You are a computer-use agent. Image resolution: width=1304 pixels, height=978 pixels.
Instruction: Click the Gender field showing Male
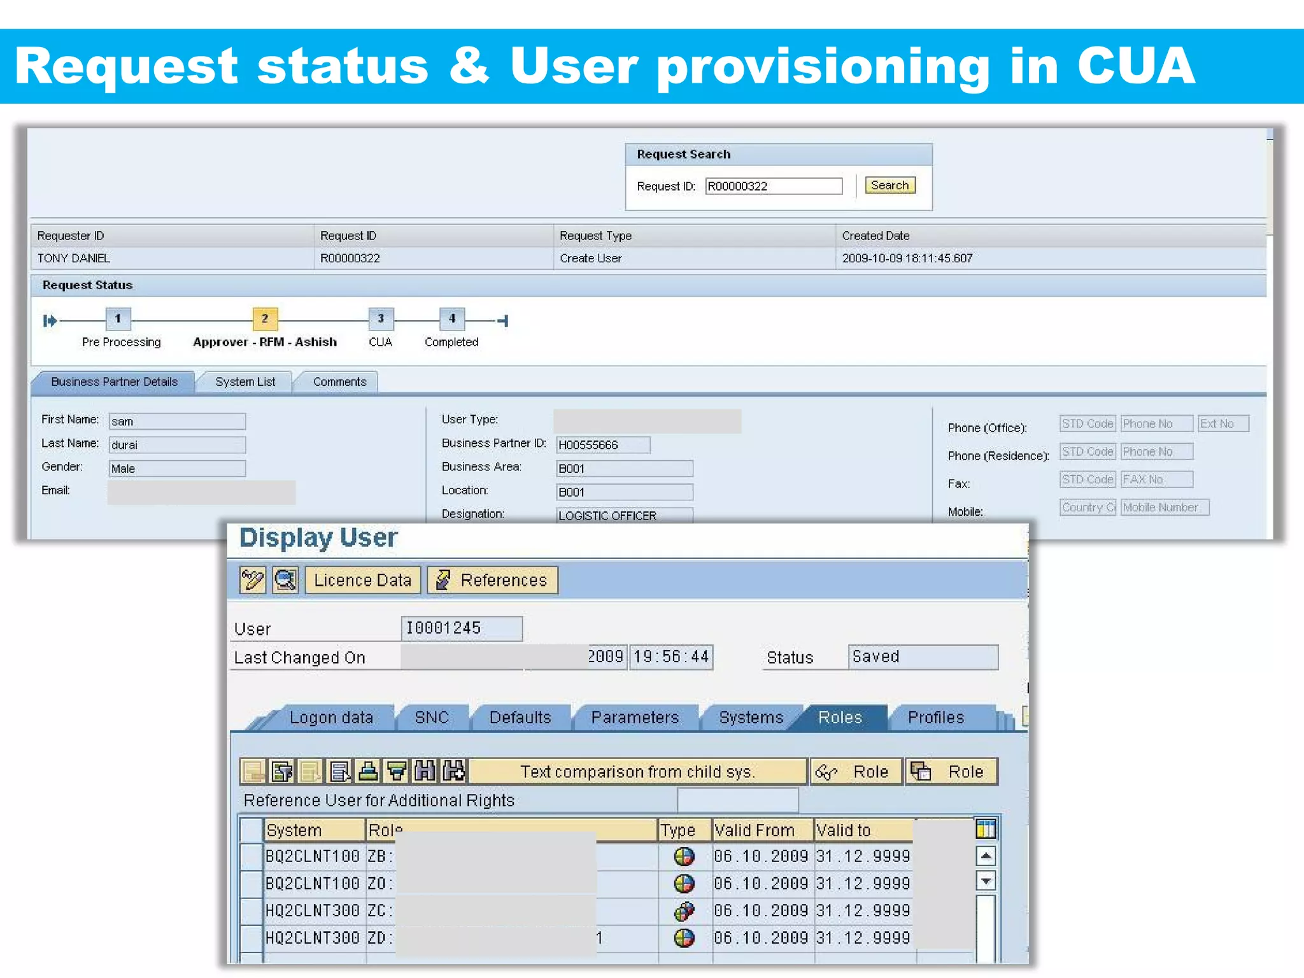[x=177, y=469]
